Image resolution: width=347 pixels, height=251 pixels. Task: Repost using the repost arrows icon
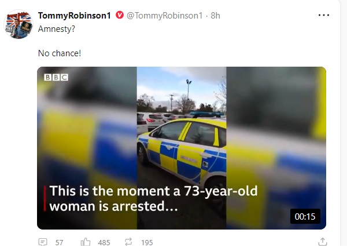(x=128, y=242)
